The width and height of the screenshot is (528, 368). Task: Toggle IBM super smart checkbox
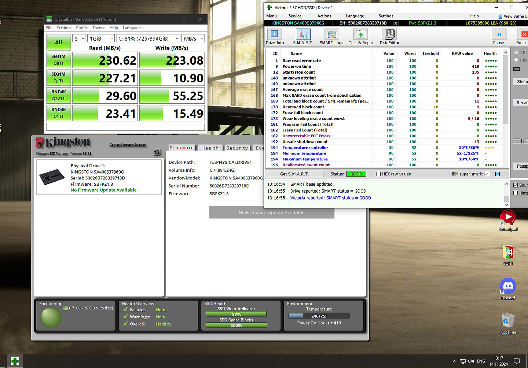[x=487, y=174]
